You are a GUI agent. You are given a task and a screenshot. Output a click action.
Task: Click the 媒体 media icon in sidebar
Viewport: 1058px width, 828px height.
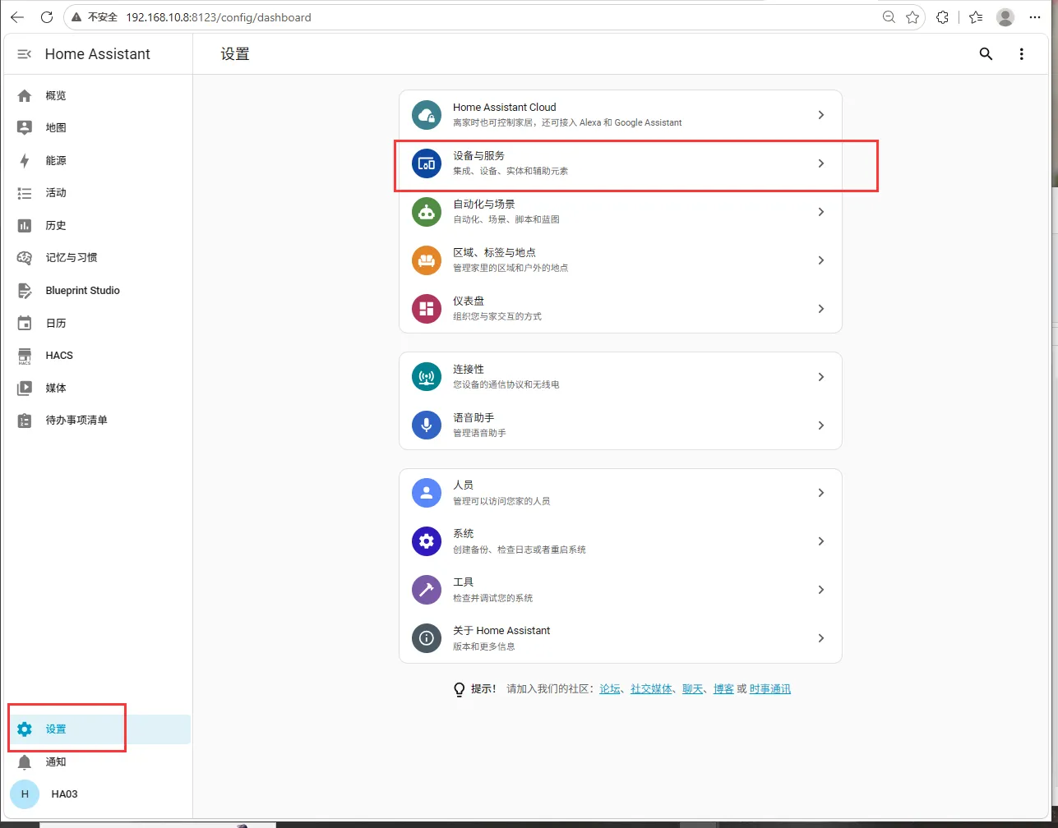25,389
